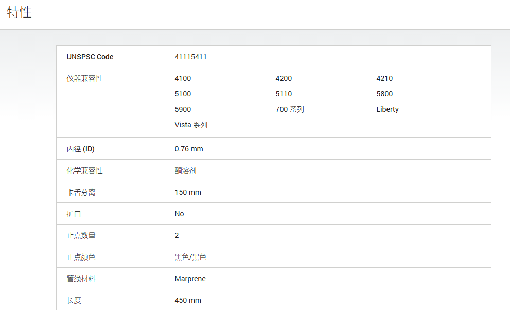Click the 止点数量 row label
This screenshot has height=310, width=510.
[81, 235]
